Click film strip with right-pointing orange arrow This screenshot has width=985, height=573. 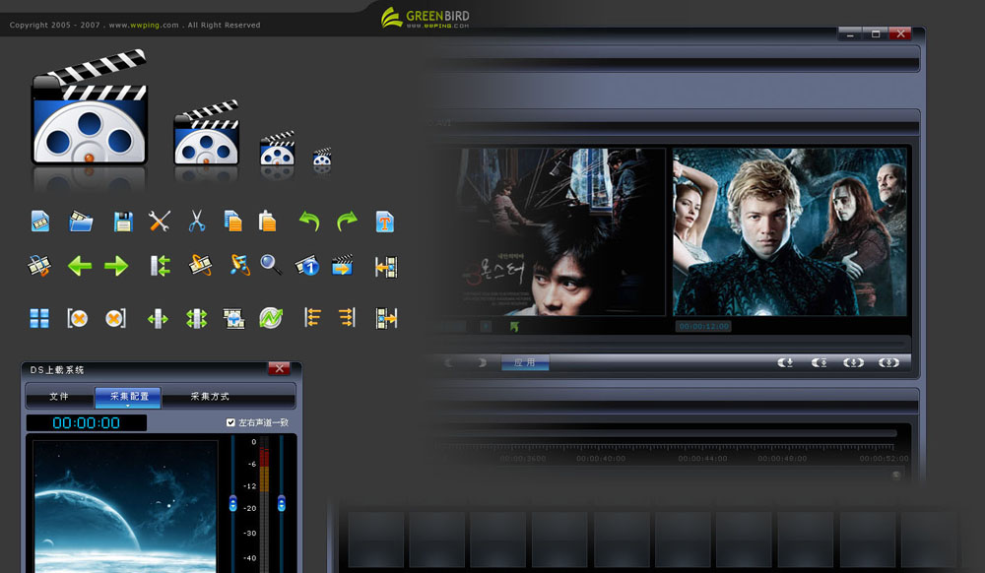point(386,319)
